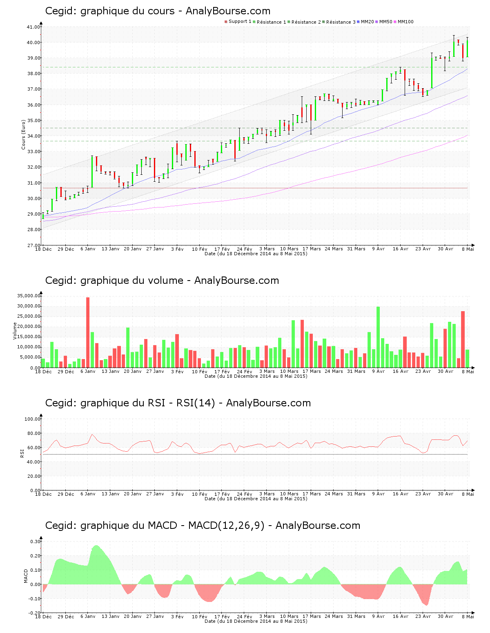Click the date range caption under volume chart
This screenshot has width=490, height=633.
point(256,376)
